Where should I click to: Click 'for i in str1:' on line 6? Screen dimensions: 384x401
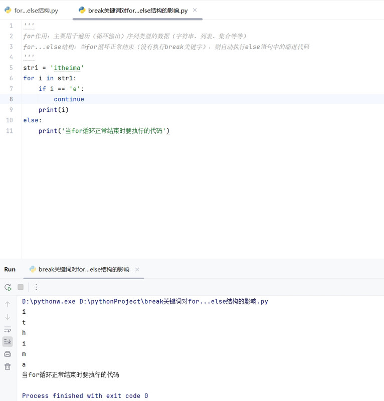point(50,78)
